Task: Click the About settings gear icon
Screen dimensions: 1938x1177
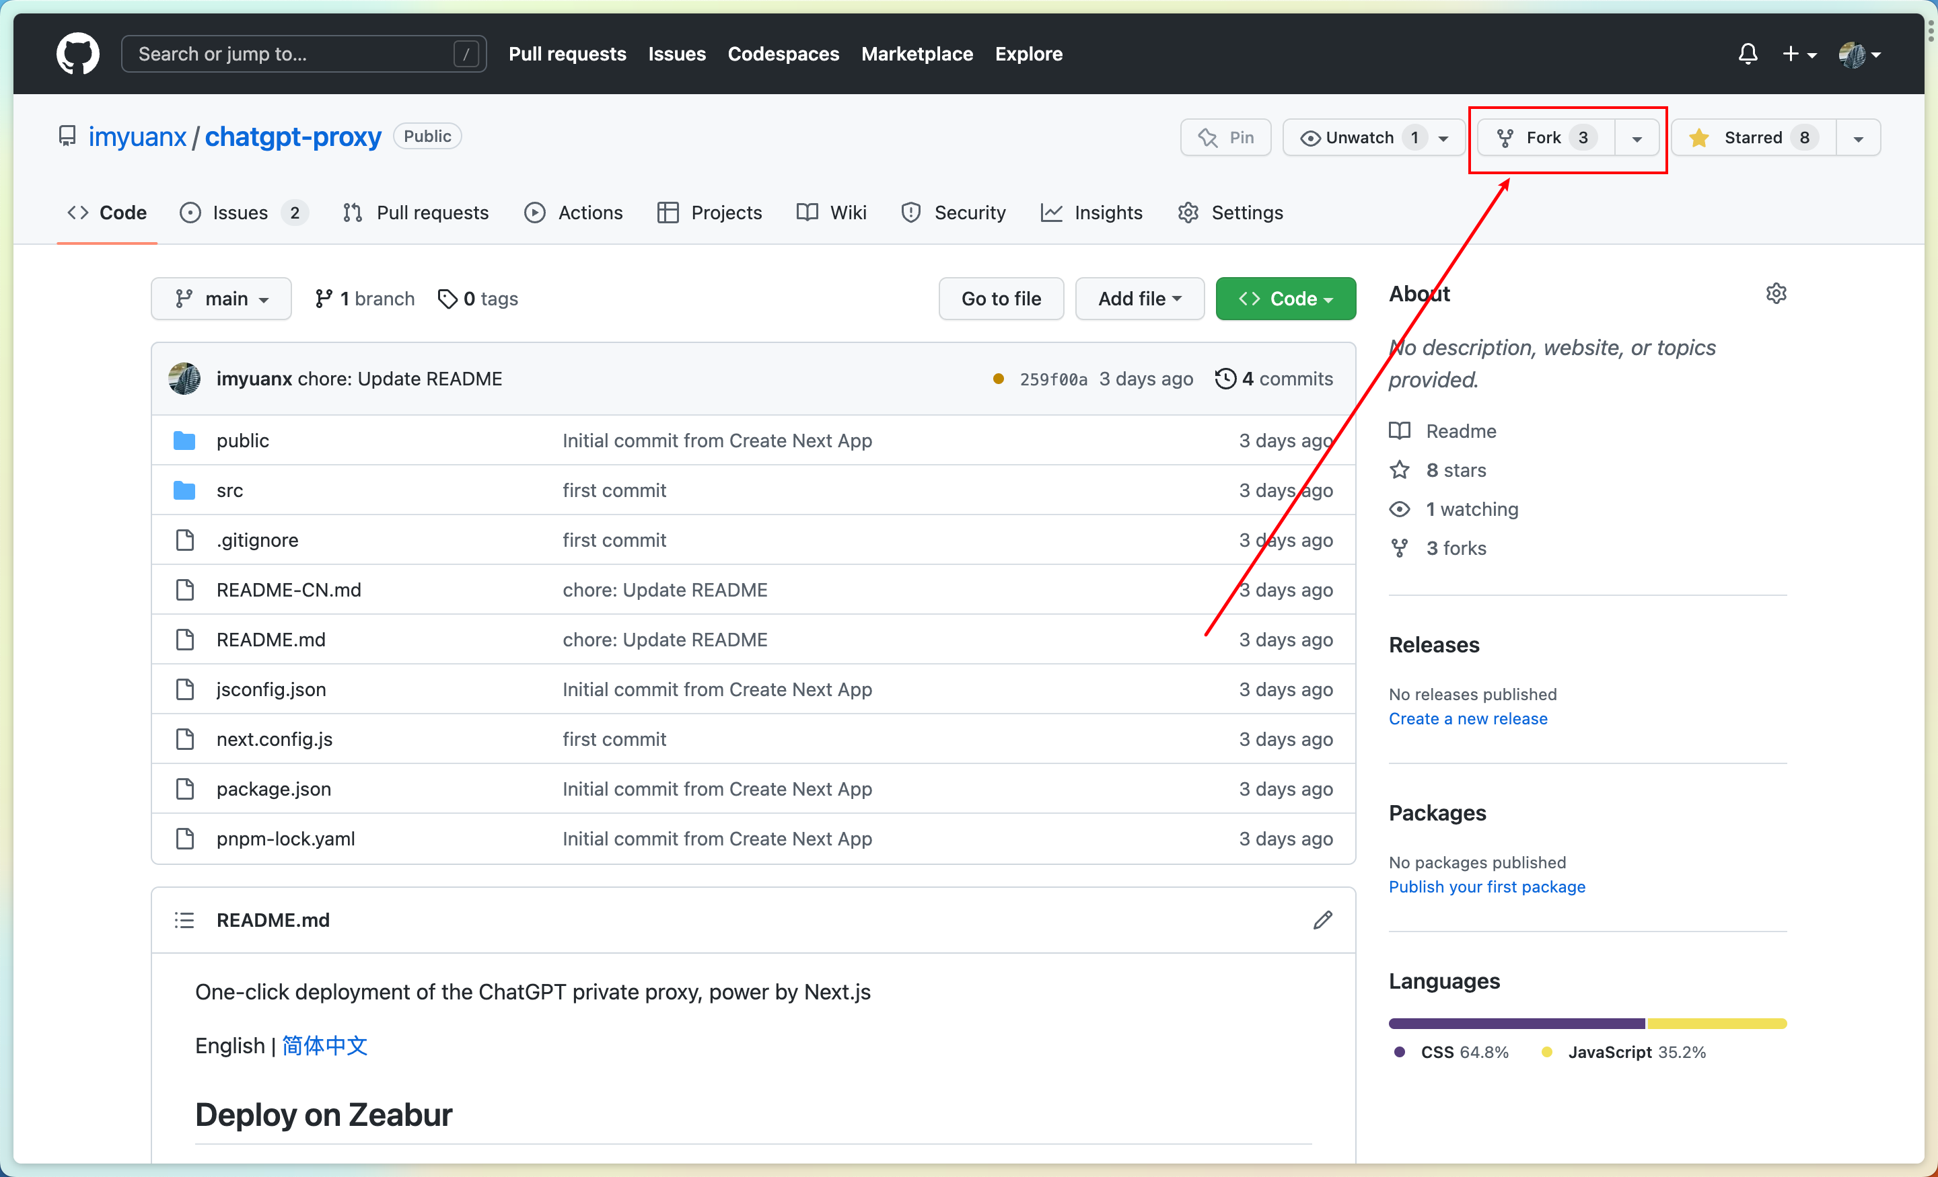Action: tap(1776, 293)
